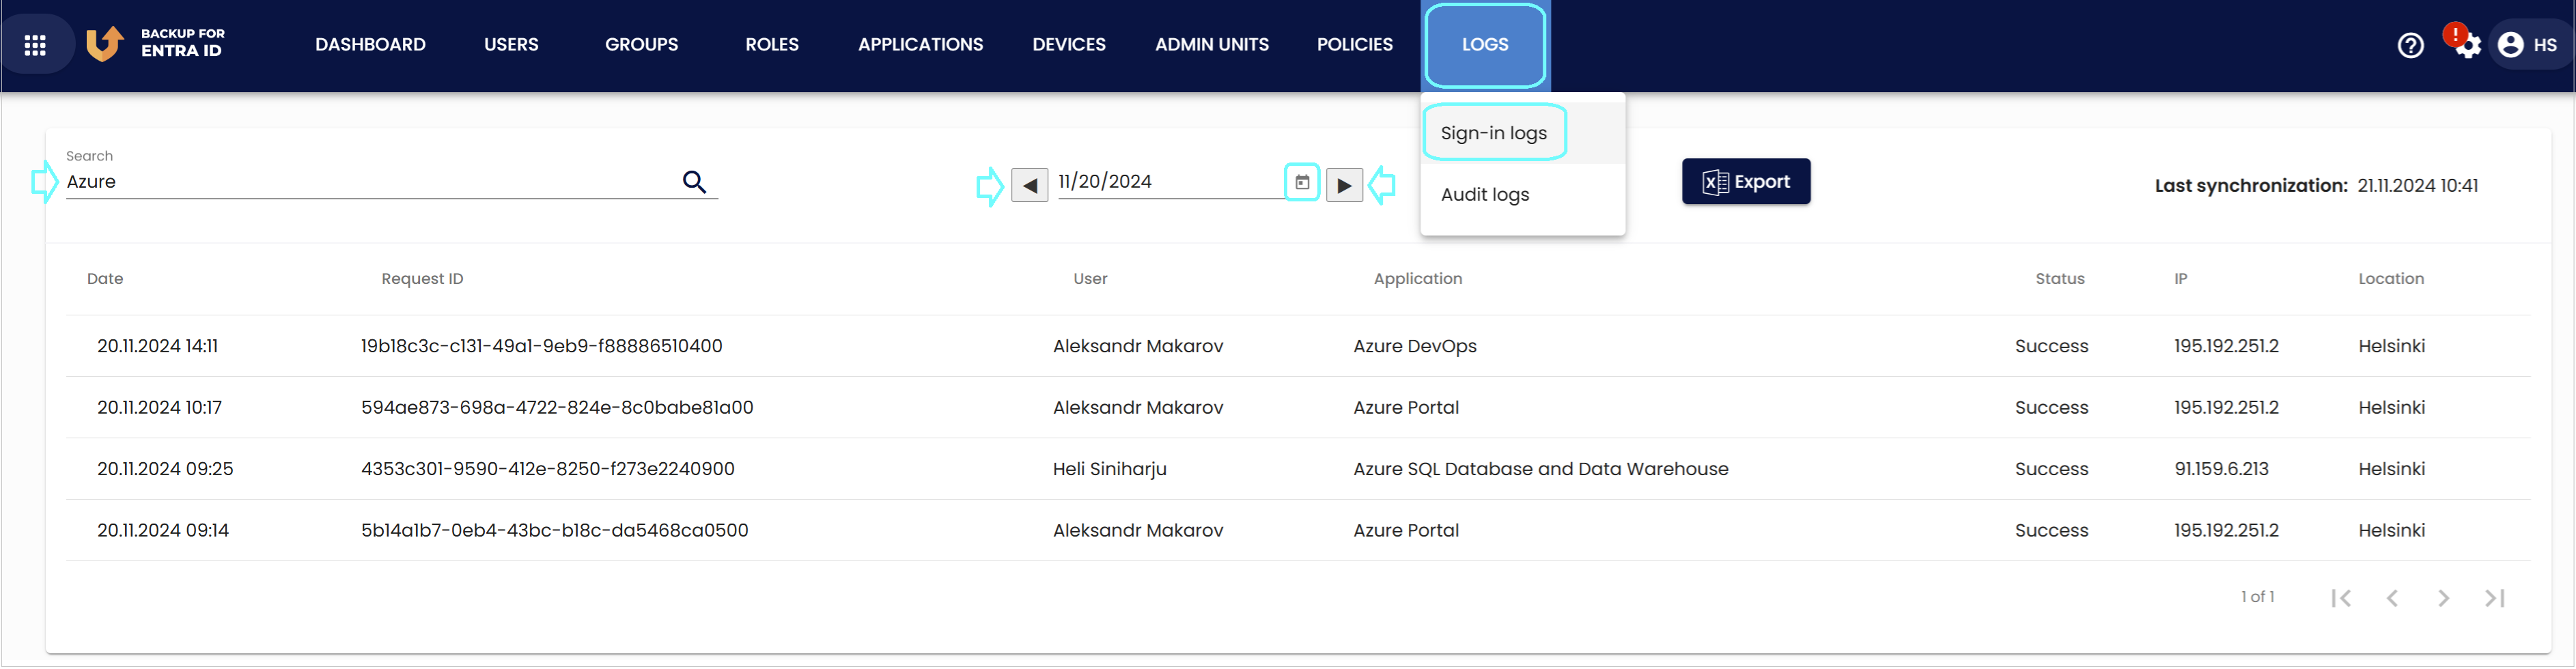This screenshot has width=2576, height=669.
Task: Switch to the Groups tab
Action: pos(641,45)
